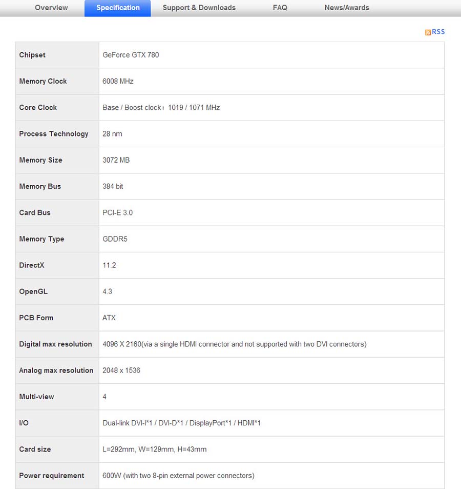461x489 pixels.
Task: Open the News/Awards tab
Action: [x=347, y=8]
